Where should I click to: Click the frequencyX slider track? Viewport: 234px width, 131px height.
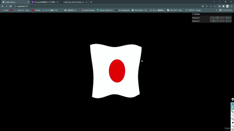(217, 18)
